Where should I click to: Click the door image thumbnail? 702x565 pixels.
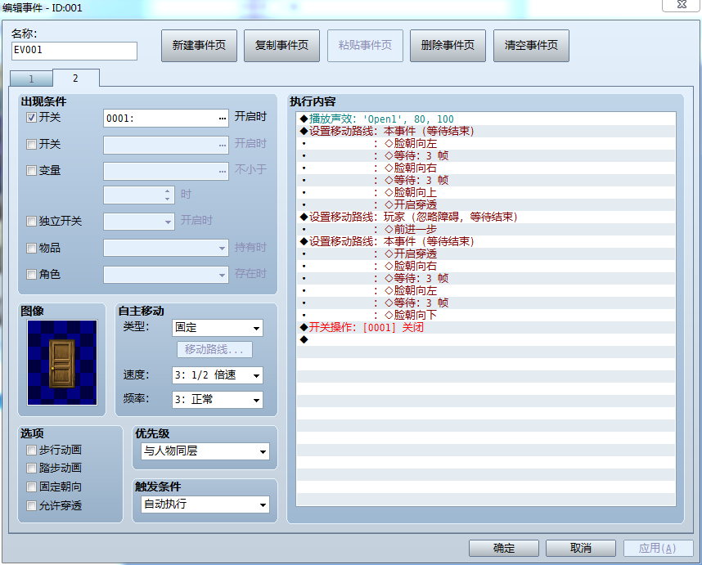pyautogui.click(x=62, y=362)
